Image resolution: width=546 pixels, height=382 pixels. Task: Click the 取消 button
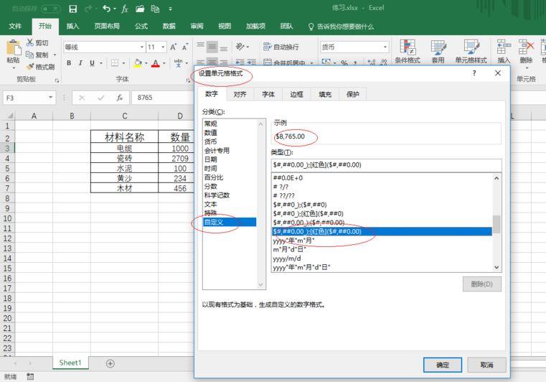coord(486,365)
